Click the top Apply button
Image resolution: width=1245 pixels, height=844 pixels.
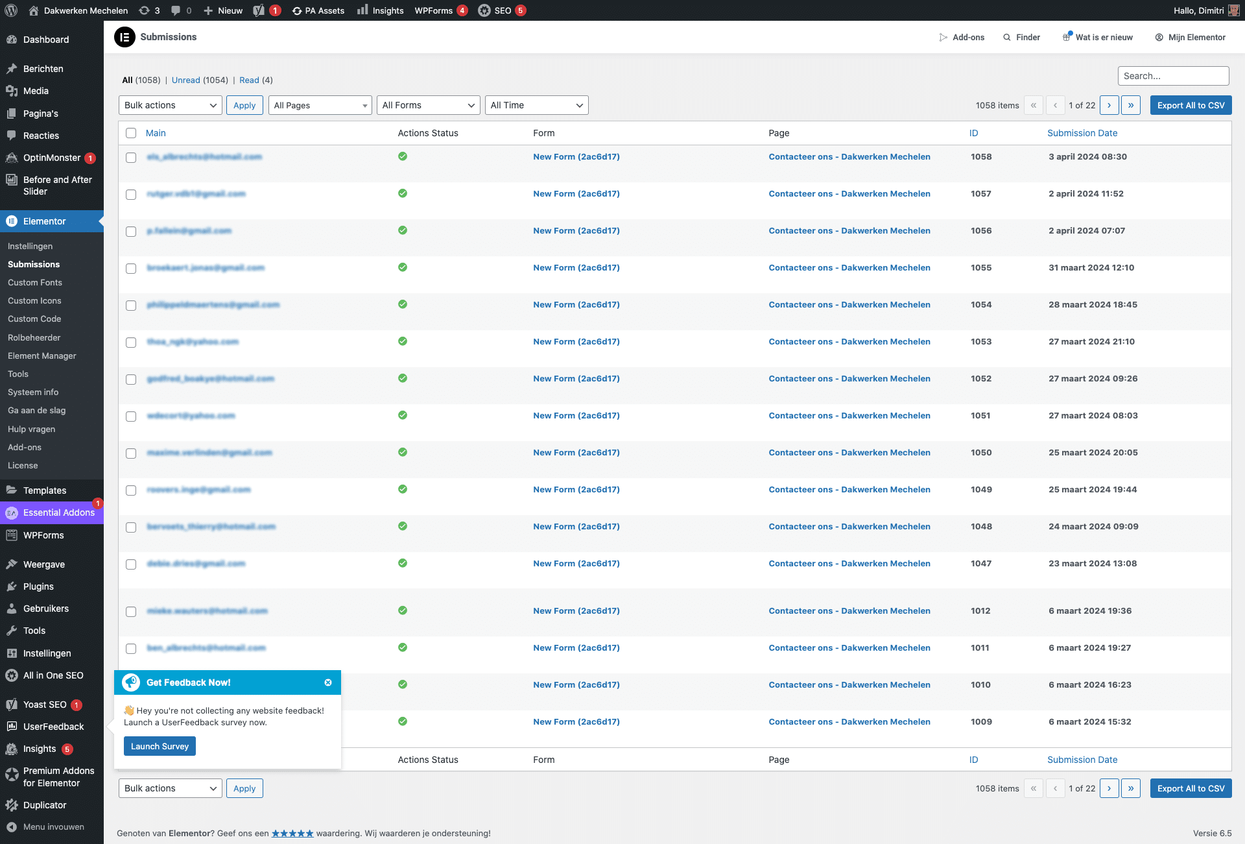[x=244, y=105]
